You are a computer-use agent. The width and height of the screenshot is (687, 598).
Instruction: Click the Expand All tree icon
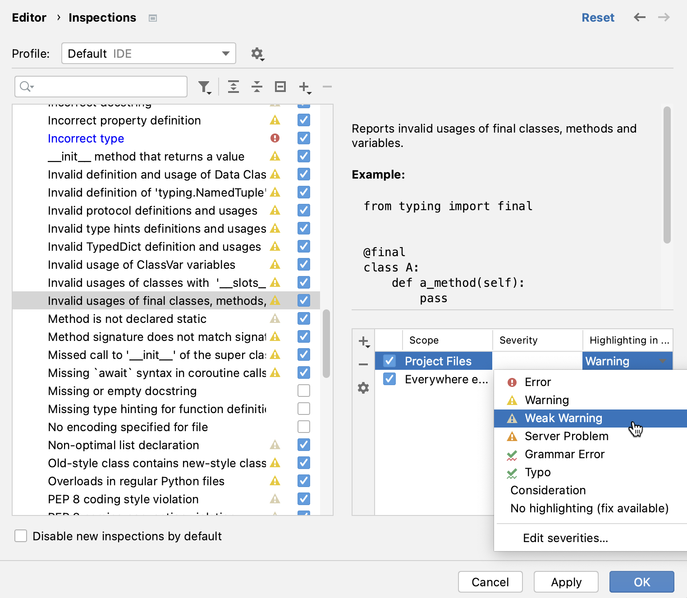pyautogui.click(x=234, y=87)
